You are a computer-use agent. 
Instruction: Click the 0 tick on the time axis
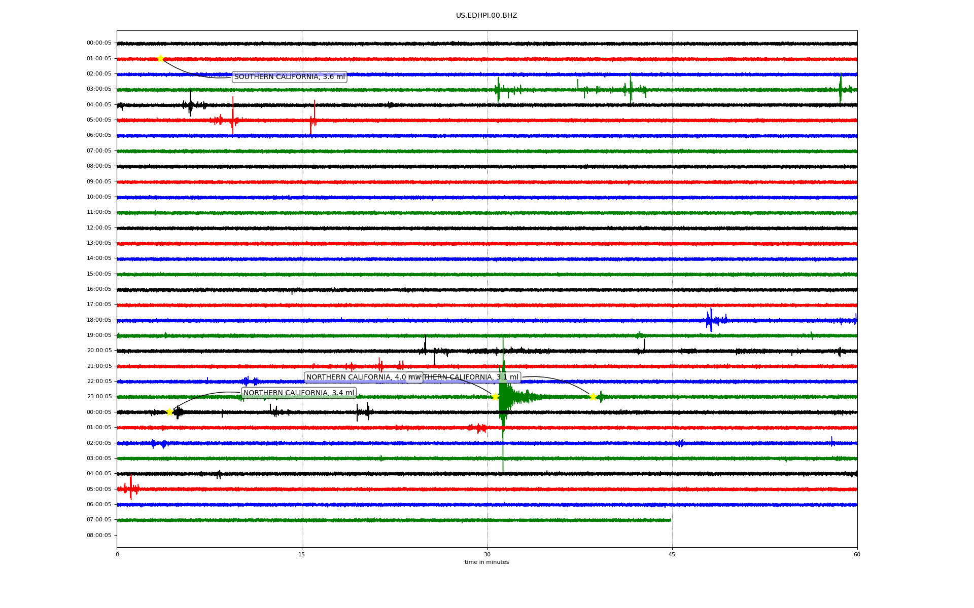tap(117, 554)
